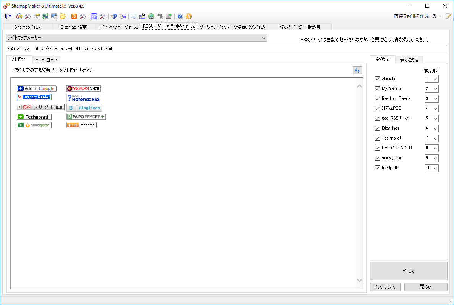Click the tools icon beside the sitemap logo icon
The width and height of the screenshot is (454, 305).
pos(28,16)
